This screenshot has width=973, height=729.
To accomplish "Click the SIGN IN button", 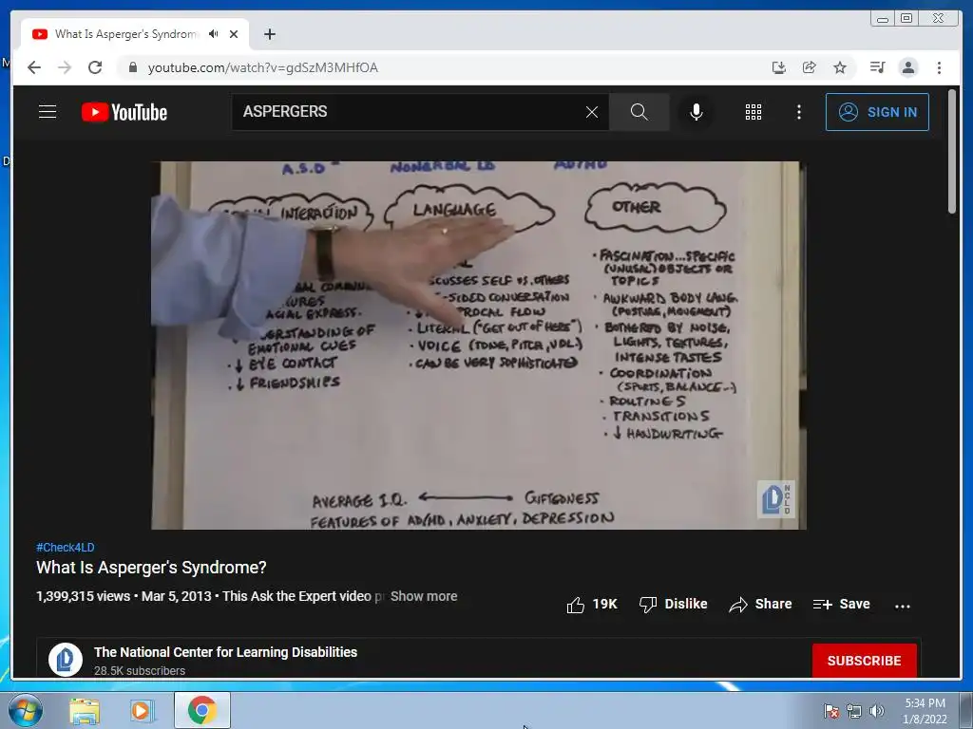I will point(877,112).
